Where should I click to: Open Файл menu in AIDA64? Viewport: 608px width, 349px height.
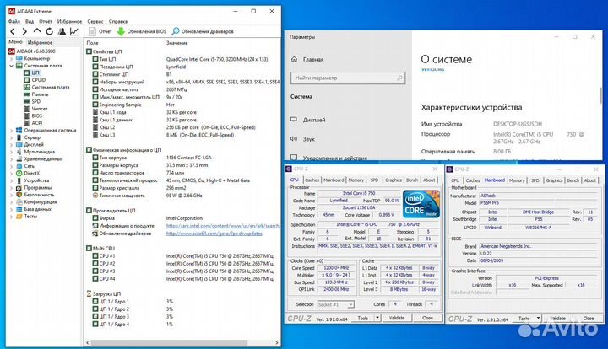click(x=14, y=21)
